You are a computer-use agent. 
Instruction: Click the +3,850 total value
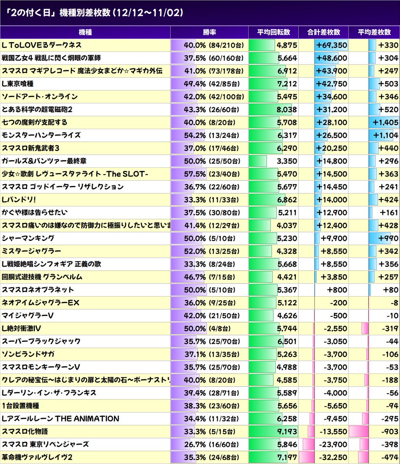tap(334, 277)
